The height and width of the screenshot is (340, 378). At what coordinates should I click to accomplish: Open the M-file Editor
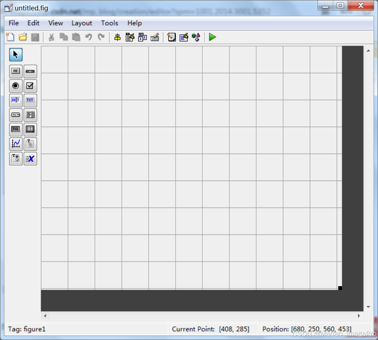pos(171,37)
